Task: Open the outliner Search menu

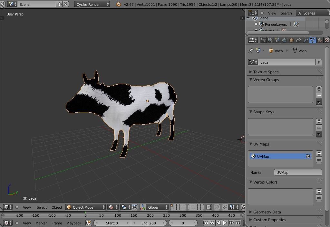Action: pos(286,13)
